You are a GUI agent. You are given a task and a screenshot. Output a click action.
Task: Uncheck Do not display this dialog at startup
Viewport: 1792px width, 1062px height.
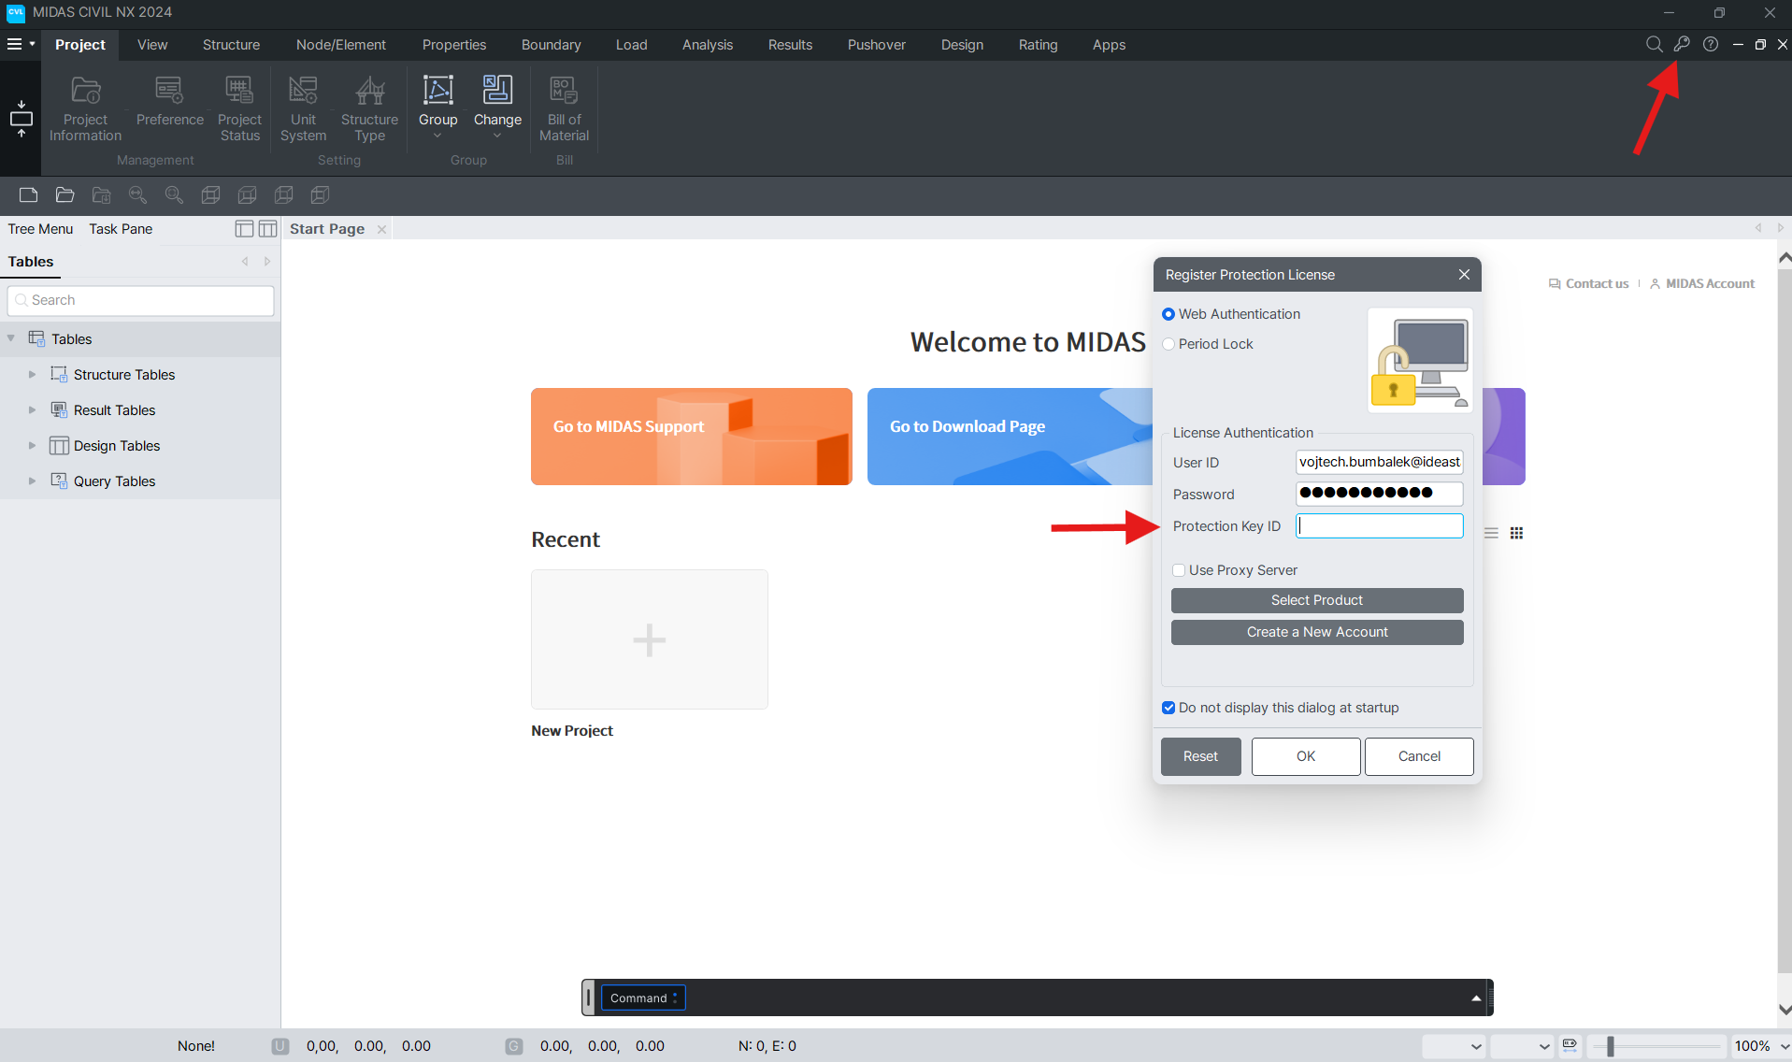1168,708
